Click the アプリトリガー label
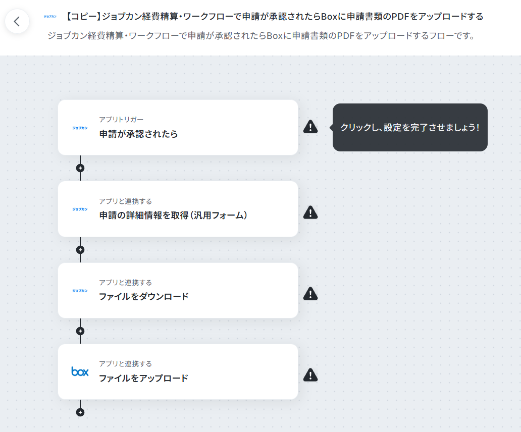Screen dimensions: 521x432 click(x=121, y=120)
